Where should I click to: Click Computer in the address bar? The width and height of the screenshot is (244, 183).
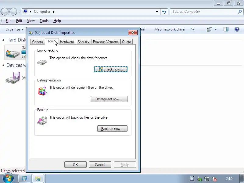click(42, 12)
